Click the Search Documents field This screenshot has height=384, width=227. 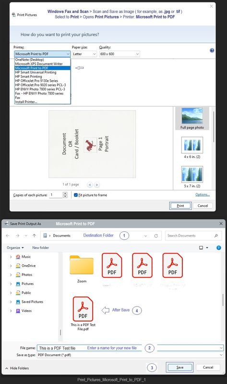[193, 235]
